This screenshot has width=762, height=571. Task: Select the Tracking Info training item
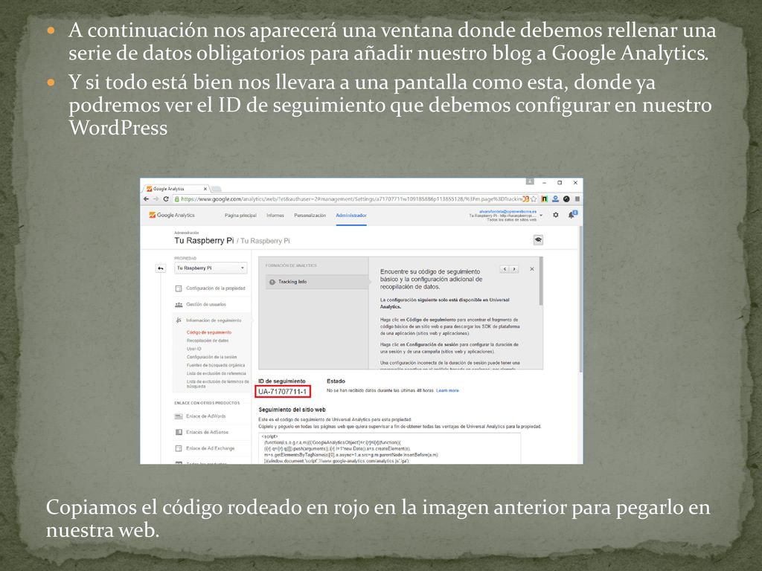(x=317, y=282)
